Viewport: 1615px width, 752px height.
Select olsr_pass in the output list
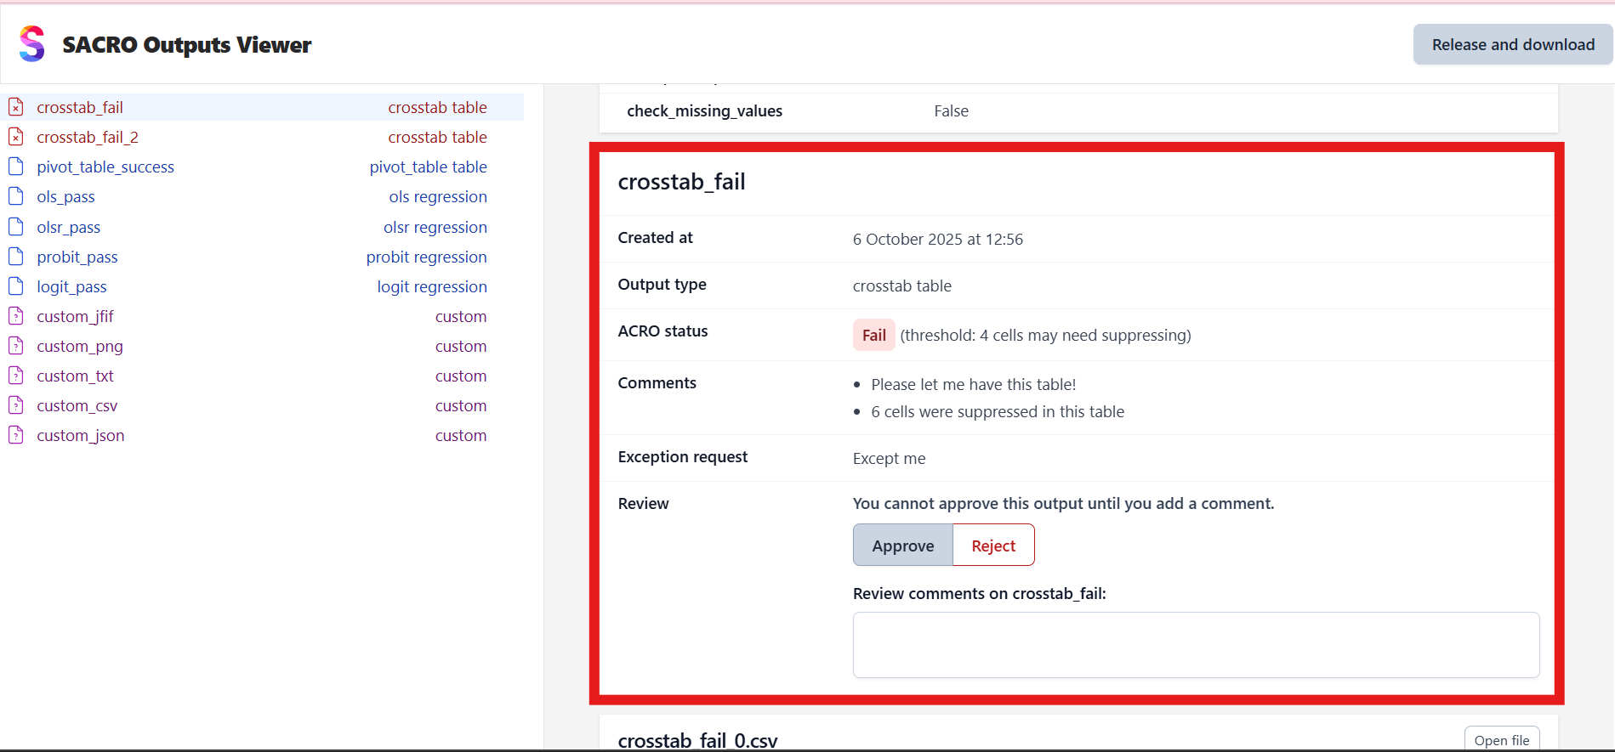click(69, 227)
